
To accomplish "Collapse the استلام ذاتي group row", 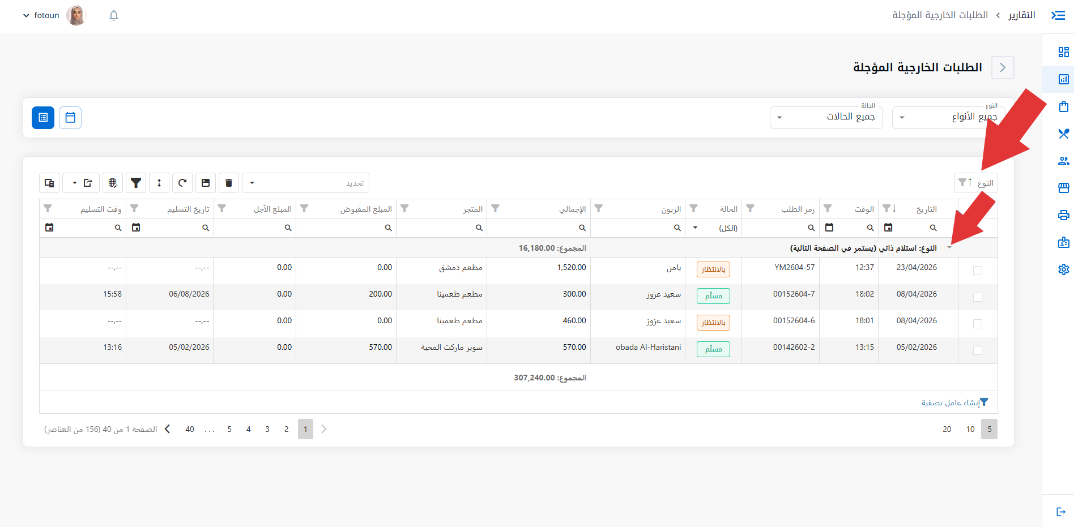I will click(x=949, y=248).
